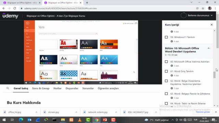
Task: Click the page vertical scrollbar thumb
Action: tap(218, 31)
